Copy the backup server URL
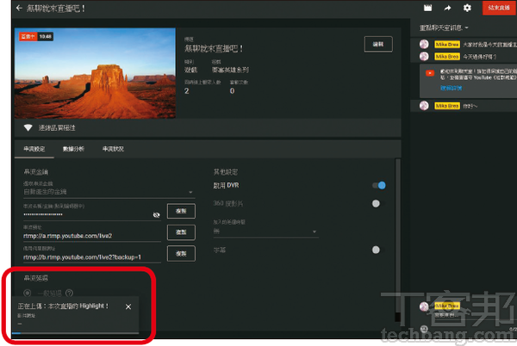 (181, 254)
